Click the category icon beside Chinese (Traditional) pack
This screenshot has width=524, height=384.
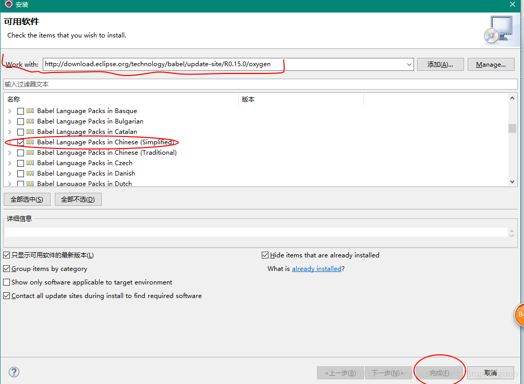pyautogui.click(x=30, y=153)
